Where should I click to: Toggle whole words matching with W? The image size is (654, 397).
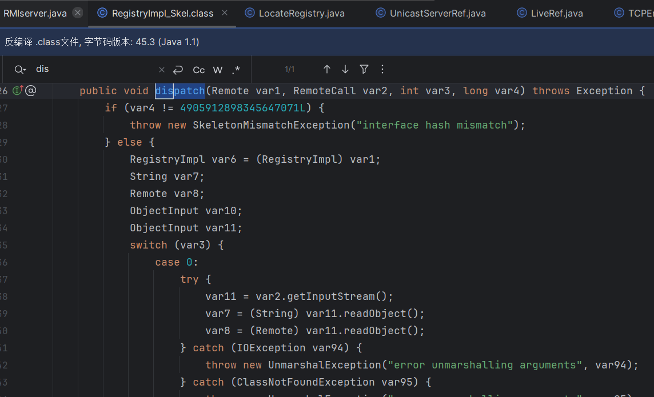217,70
